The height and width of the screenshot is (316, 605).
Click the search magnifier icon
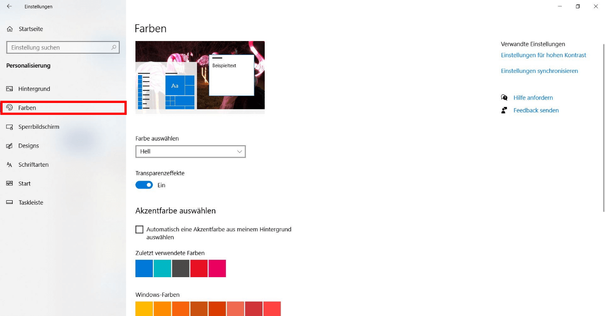[114, 48]
